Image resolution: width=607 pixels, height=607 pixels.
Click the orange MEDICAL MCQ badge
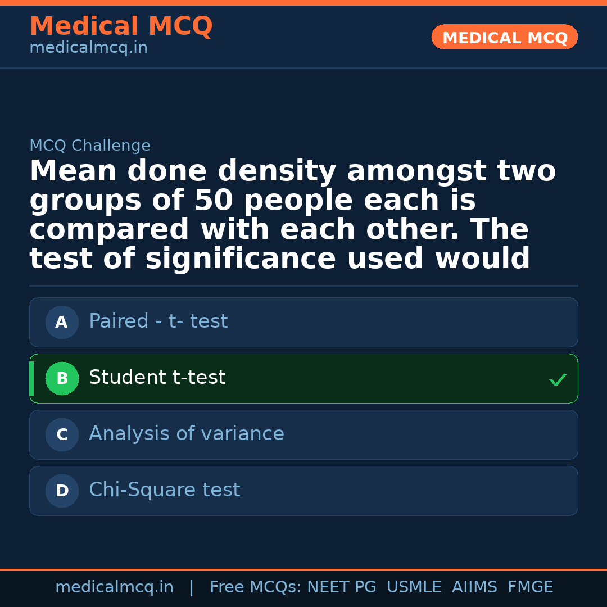tap(504, 37)
